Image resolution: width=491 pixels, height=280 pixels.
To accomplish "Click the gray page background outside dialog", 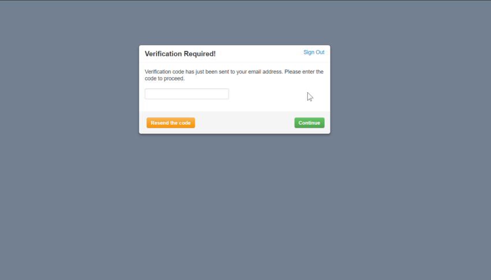I will click(x=245, y=203).
